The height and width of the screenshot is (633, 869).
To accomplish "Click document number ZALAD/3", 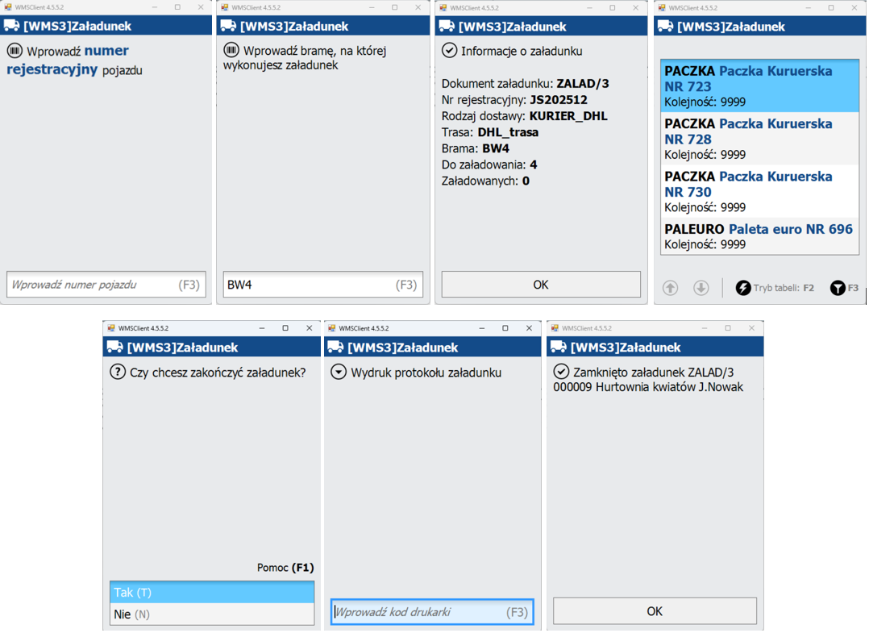I will click(x=583, y=84).
